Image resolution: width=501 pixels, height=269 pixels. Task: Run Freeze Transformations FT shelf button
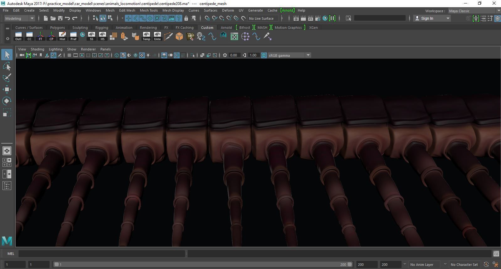pos(40,36)
